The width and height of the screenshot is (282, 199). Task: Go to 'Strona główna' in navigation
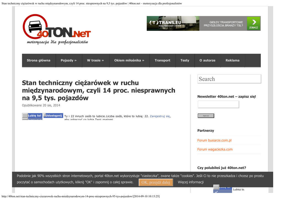point(39,60)
